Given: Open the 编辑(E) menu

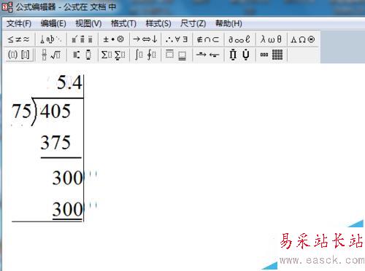Looking at the screenshot, I should coord(53,24).
